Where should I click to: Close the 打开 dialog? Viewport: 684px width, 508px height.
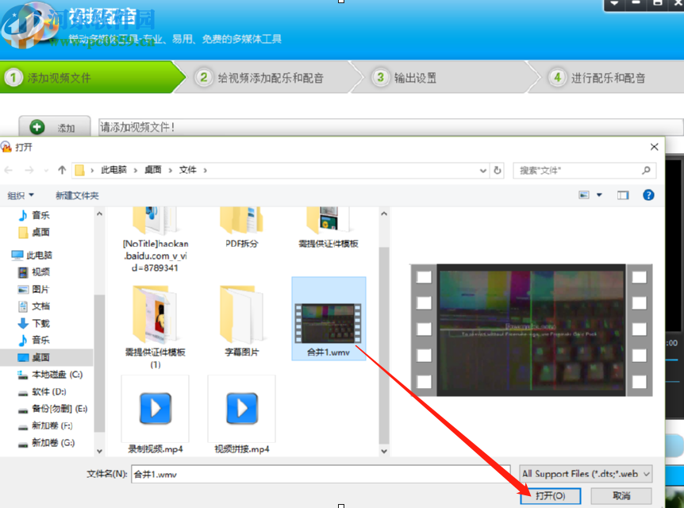click(x=655, y=147)
